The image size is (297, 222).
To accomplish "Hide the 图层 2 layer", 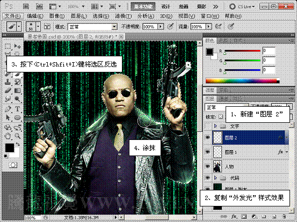I will [x=208, y=137].
